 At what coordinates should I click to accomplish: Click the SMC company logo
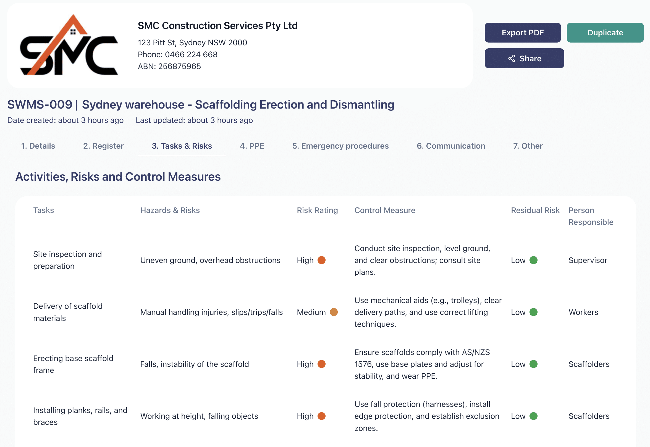[x=69, y=45]
